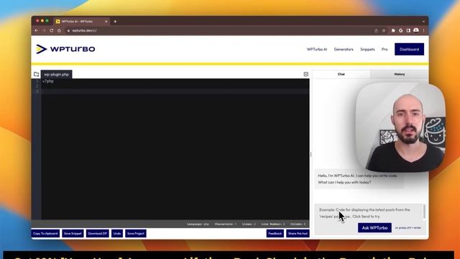460x259 pixels.
Task: Click the presenter webcam video overlay
Action: pyautogui.click(x=400, y=127)
